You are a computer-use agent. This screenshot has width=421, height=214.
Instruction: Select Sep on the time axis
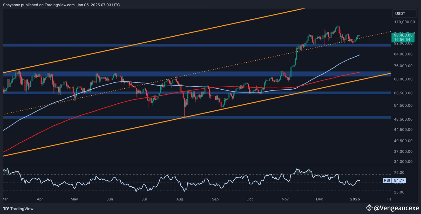[215, 199]
